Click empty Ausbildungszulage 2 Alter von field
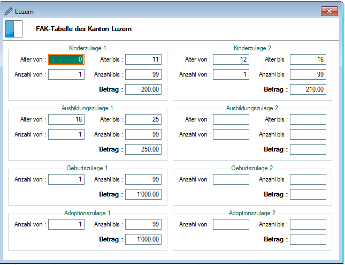The width and height of the screenshot is (345, 265). [x=231, y=119]
